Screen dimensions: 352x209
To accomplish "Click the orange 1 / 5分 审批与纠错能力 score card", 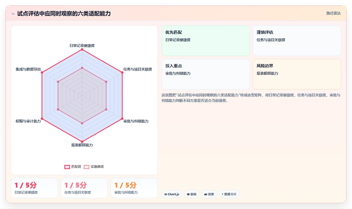I will (x=134, y=188).
